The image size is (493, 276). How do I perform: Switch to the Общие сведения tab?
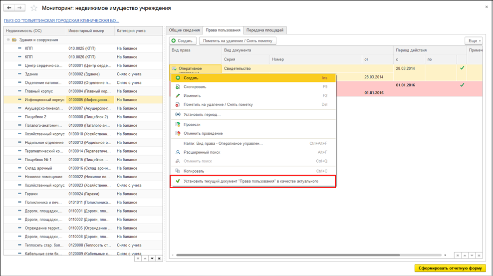click(184, 30)
